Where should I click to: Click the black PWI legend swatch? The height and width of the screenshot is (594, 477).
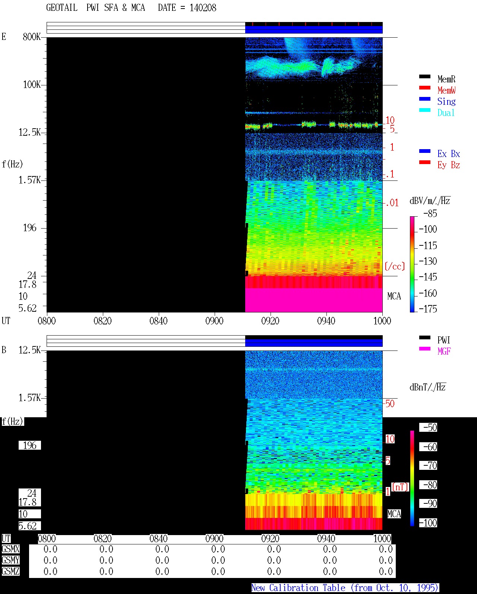coord(425,337)
